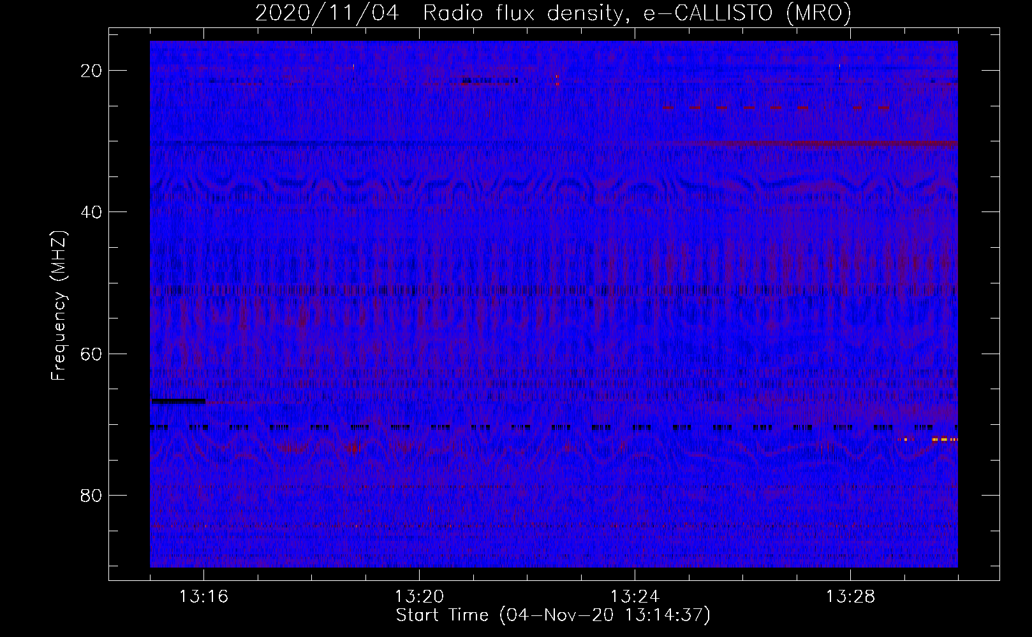
Task: Click the time tick label "13:16"
Action: [203, 597]
